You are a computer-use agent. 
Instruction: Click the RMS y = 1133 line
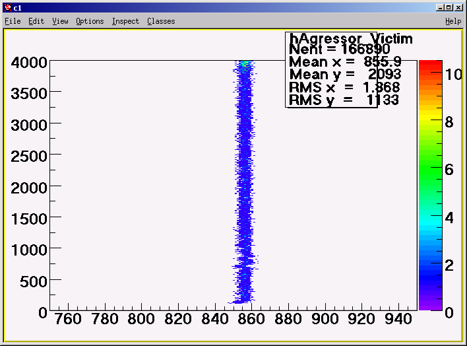click(344, 100)
